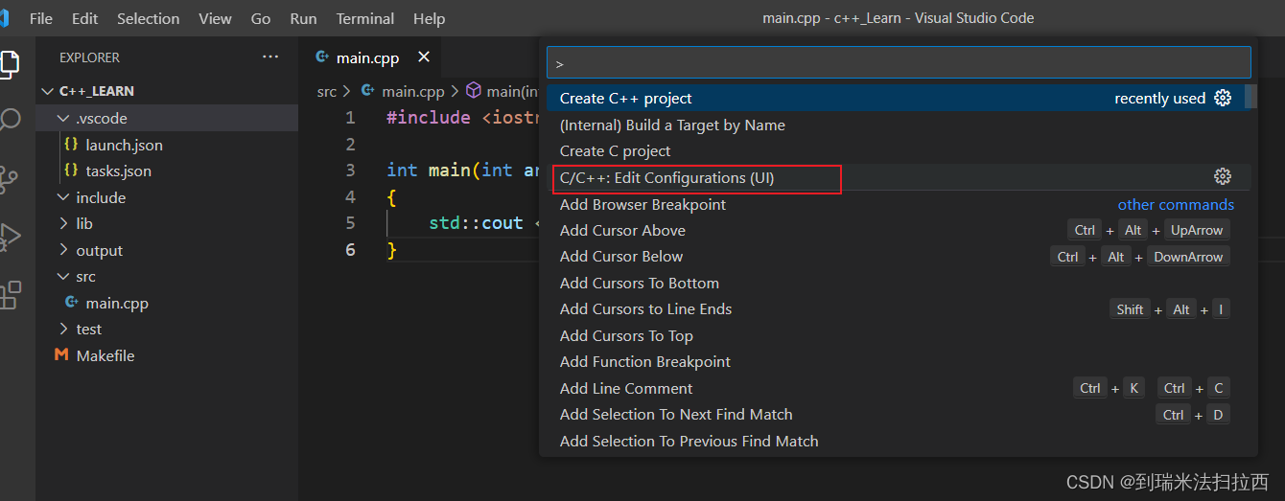This screenshot has height=501, width=1285.
Task: Open tasks.json in the explorer
Action: (x=118, y=171)
